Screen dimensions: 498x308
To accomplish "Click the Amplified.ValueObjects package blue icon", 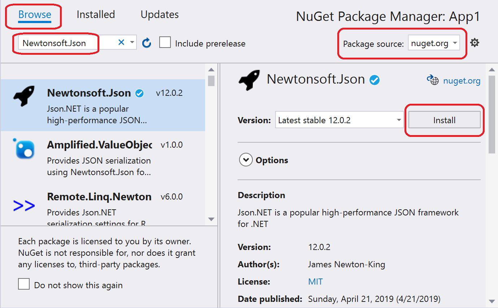I will coord(24,148).
